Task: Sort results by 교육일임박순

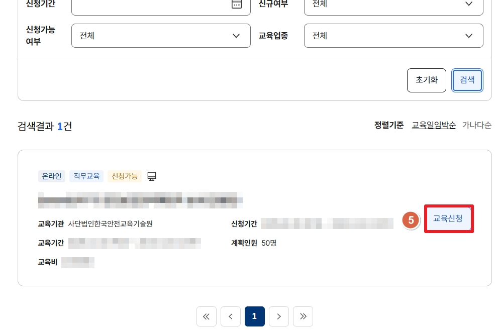Action: point(434,125)
